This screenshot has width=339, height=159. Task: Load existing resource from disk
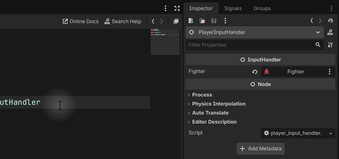202,21
